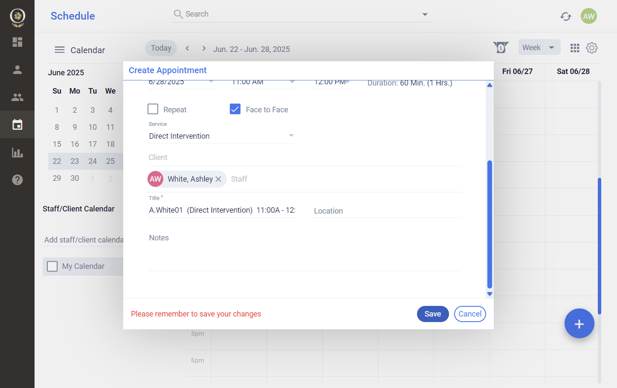Image resolution: width=617 pixels, height=388 pixels.
Task: Open calendar settings gear icon
Action: pos(592,48)
